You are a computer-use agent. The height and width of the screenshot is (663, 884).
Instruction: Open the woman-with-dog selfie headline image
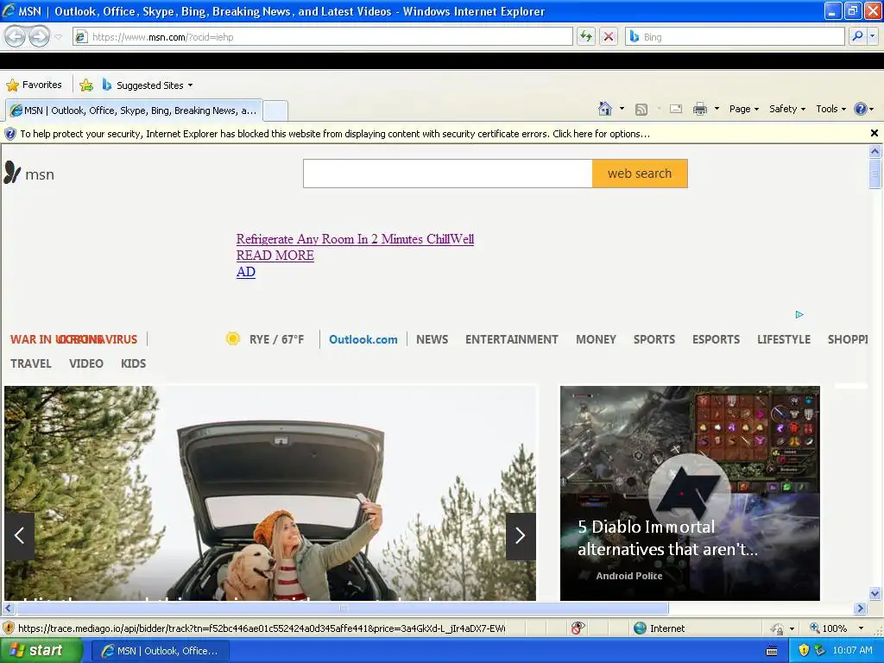(270, 493)
